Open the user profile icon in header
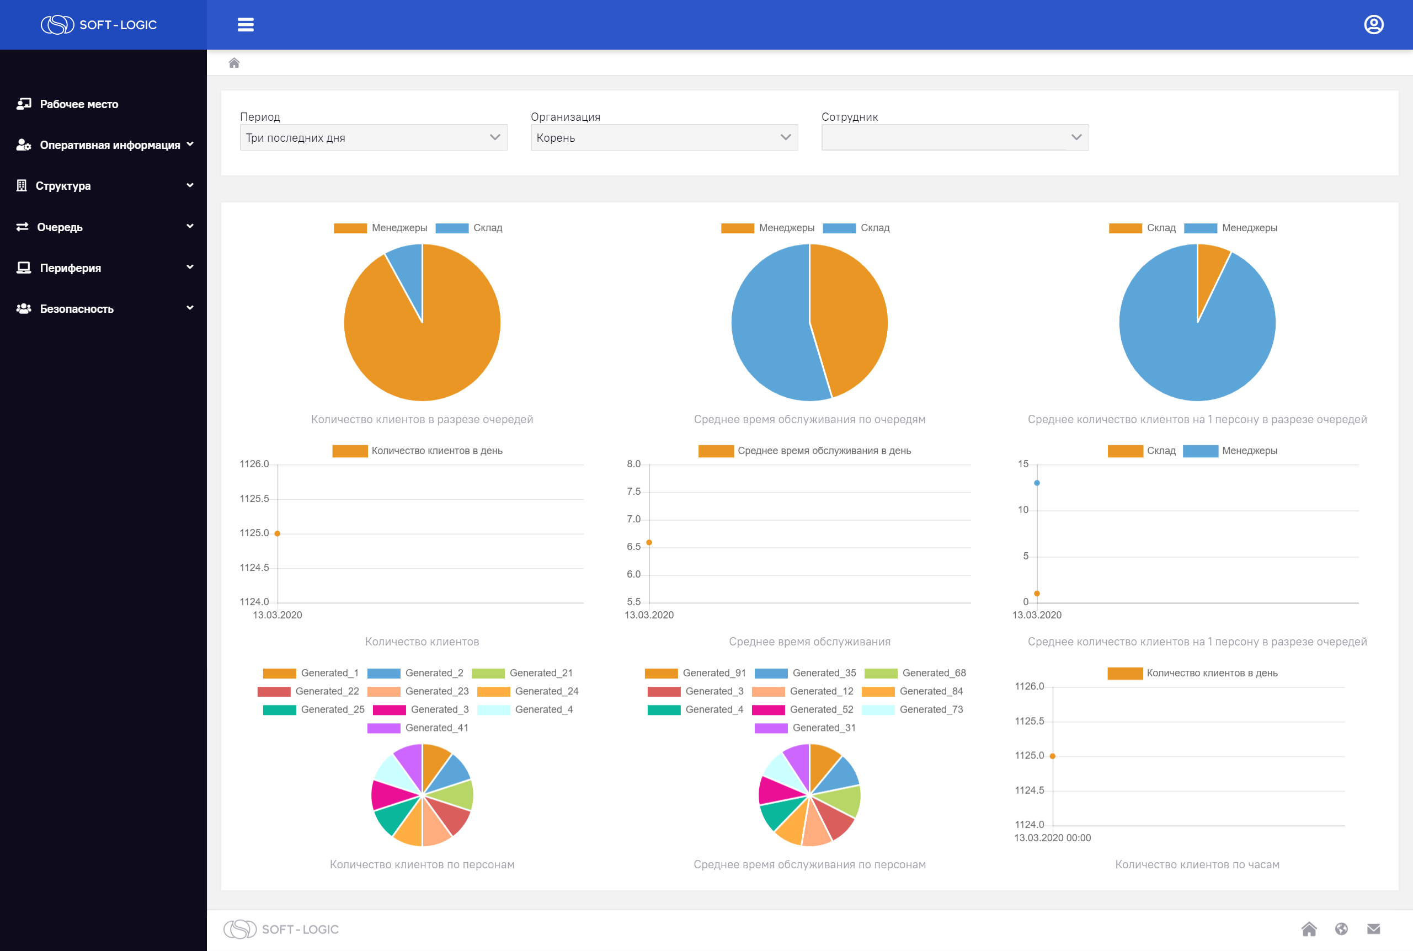The height and width of the screenshot is (951, 1413). pyautogui.click(x=1374, y=25)
